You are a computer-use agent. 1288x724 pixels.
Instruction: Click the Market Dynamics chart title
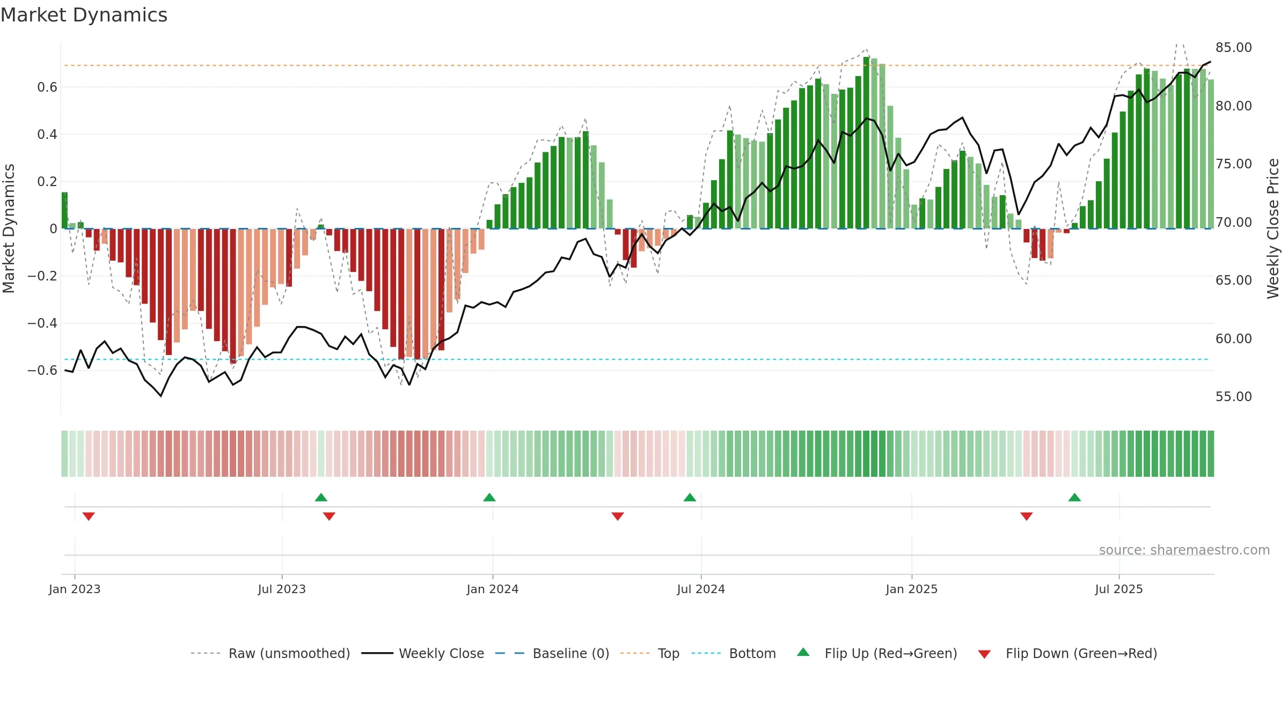[84, 15]
